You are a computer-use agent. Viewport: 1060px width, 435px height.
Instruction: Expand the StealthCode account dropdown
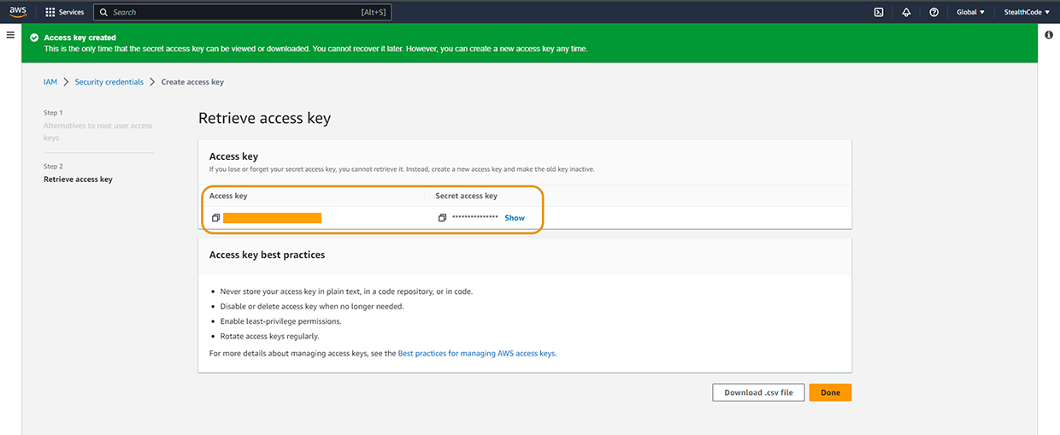click(1027, 12)
